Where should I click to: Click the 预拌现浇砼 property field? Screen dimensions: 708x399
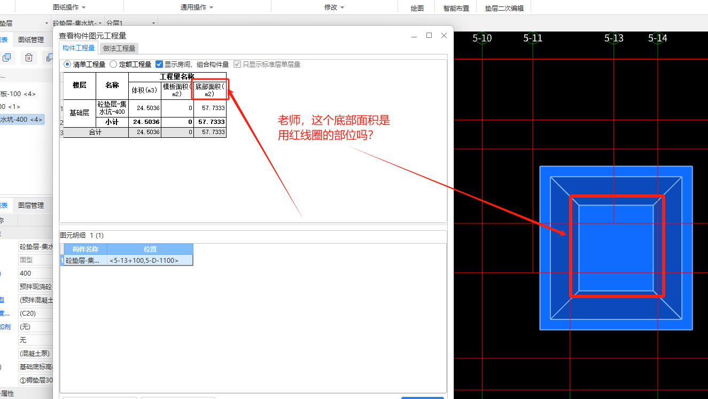35,286
